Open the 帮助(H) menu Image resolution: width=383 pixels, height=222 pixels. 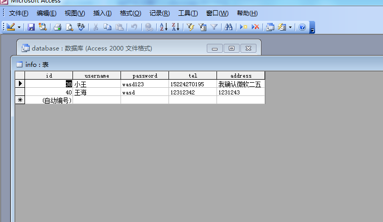247,13
